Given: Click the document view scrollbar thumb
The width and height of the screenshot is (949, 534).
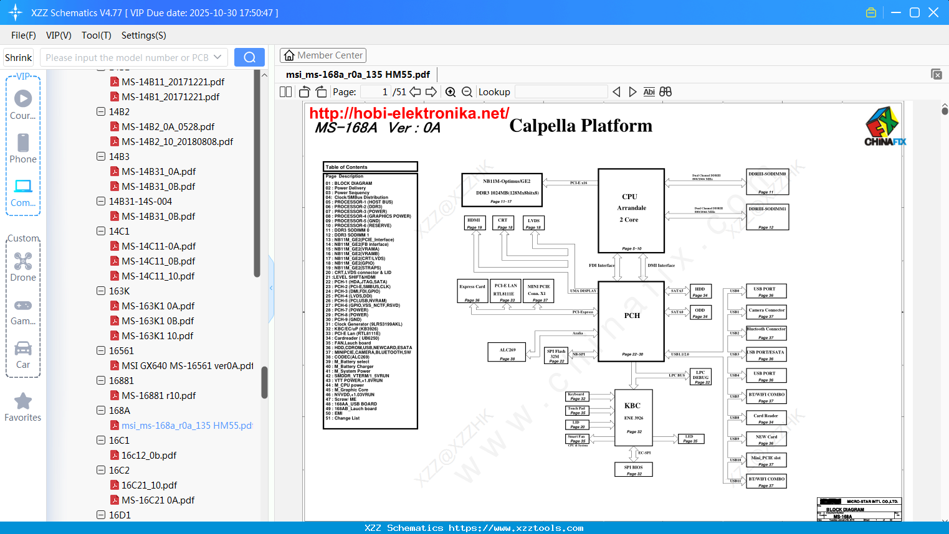Looking at the screenshot, I should coord(945,111).
